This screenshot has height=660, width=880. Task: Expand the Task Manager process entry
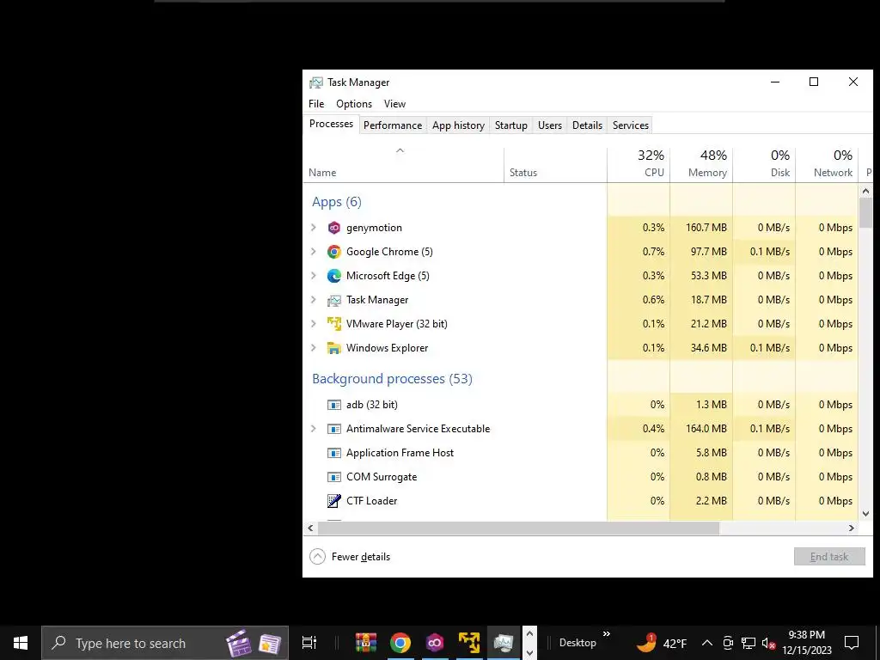click(x=314, y=300)
